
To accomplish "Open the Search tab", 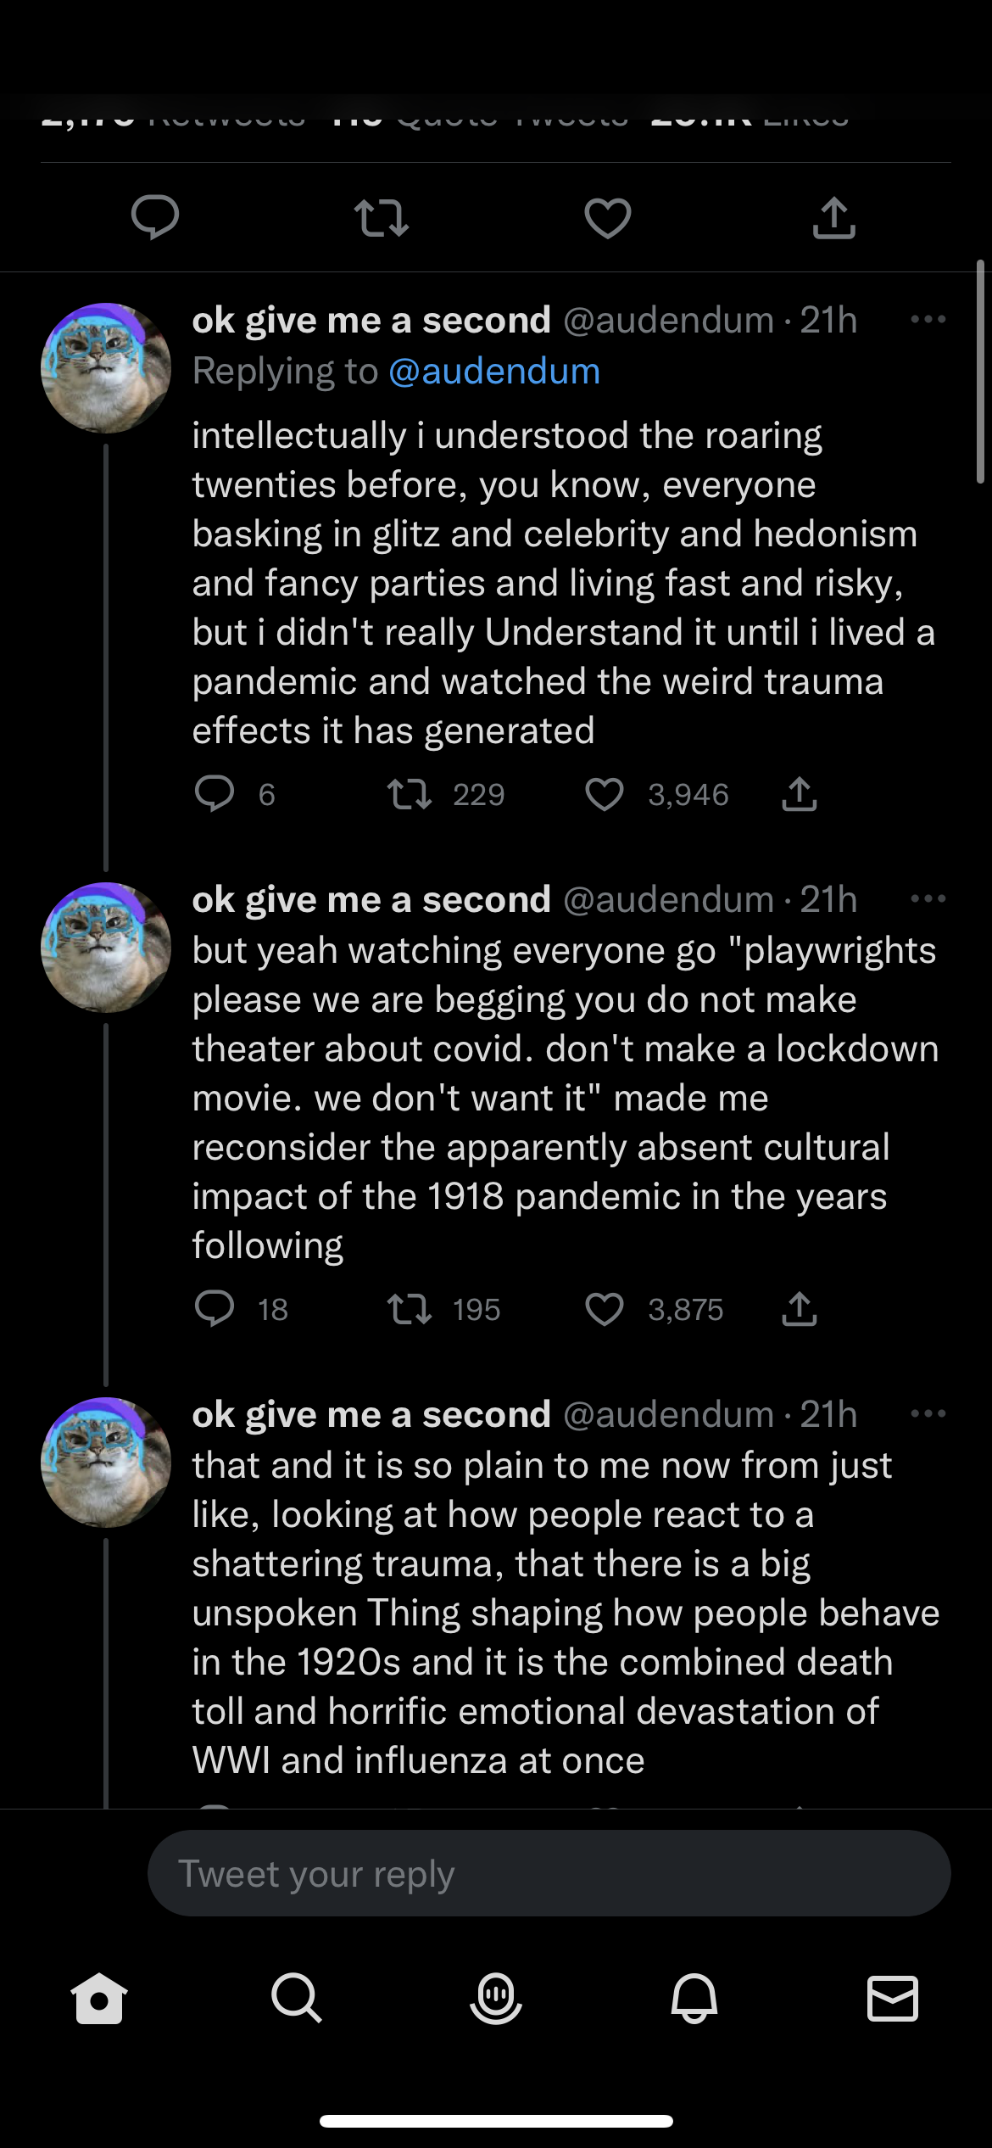I will coord(297,1998).
